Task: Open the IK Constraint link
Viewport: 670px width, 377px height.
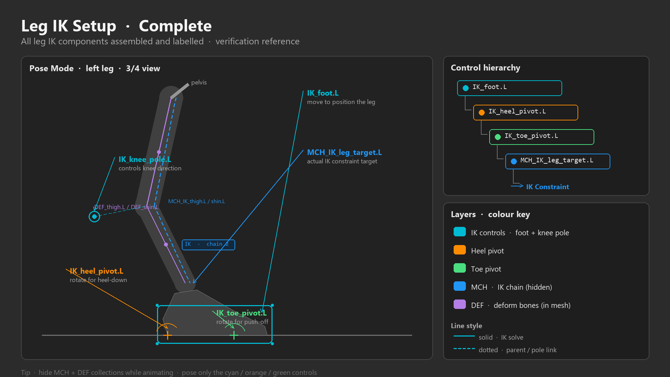Action: coord(548,187)
